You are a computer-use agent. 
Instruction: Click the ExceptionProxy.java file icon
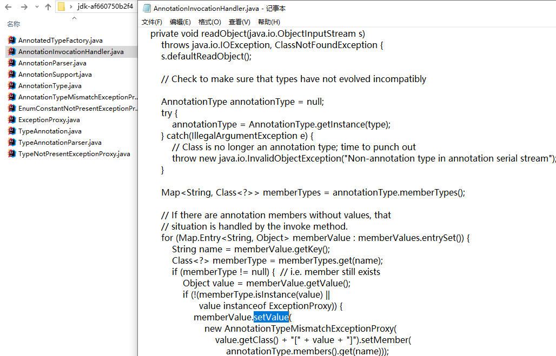coord(12,119)
